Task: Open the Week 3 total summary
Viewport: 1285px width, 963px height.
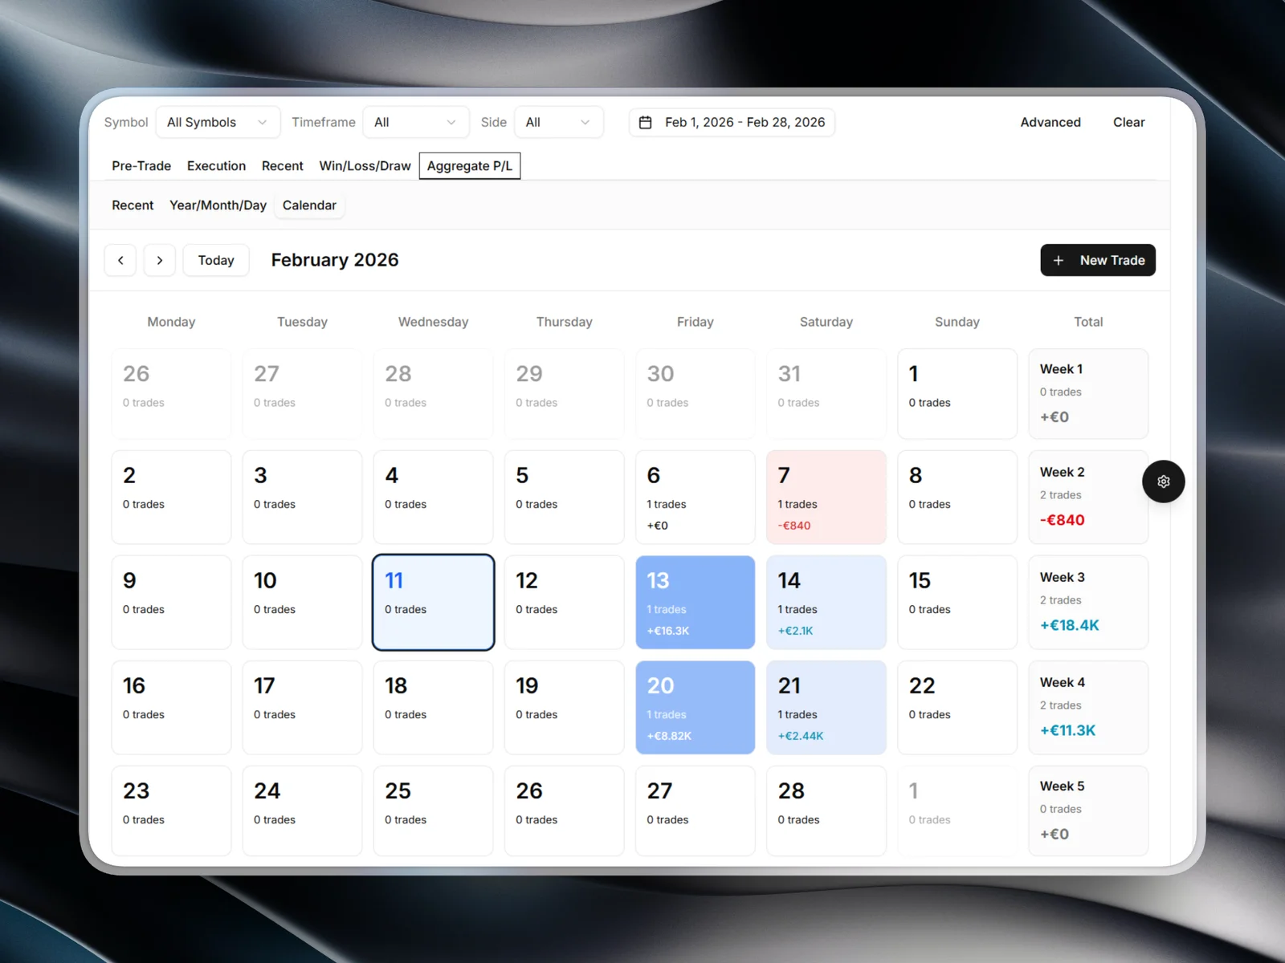Action: coord(1087,602)
